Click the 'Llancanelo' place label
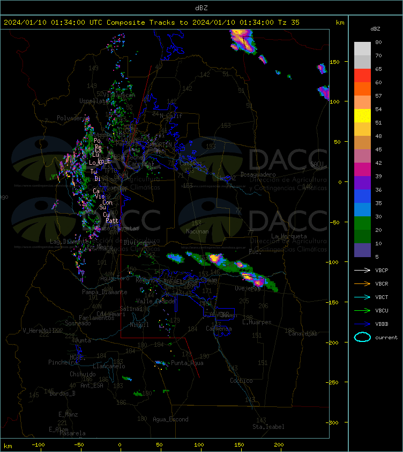403x452 pixels. [x=109, y=366]
